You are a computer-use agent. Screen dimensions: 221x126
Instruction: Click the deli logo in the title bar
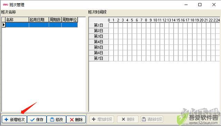point(6,4)
